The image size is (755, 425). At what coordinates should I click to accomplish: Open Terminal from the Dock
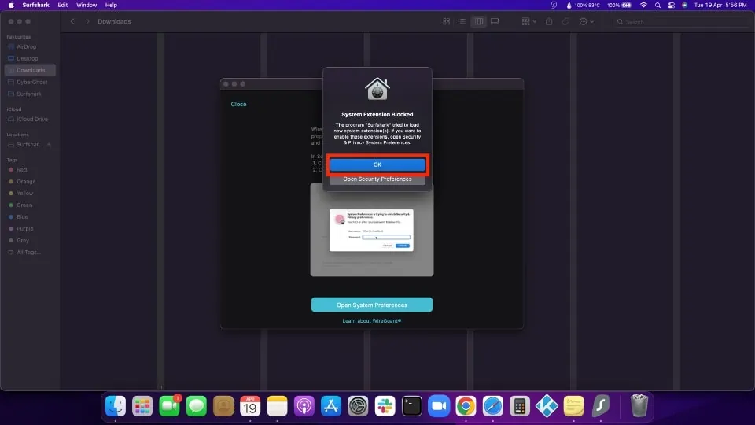click(412, 406)
